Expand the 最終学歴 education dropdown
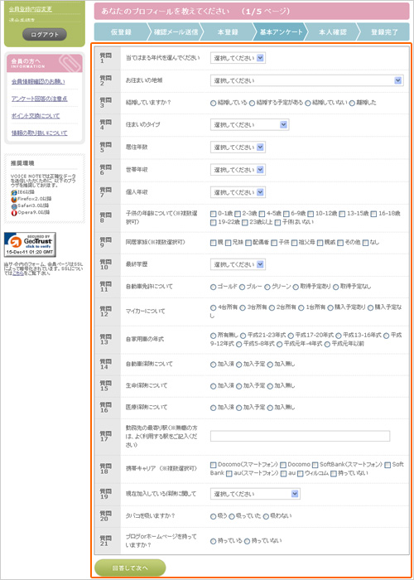Image resolution: width=414 pixels, height=580 pixels. tap(238, 264)
